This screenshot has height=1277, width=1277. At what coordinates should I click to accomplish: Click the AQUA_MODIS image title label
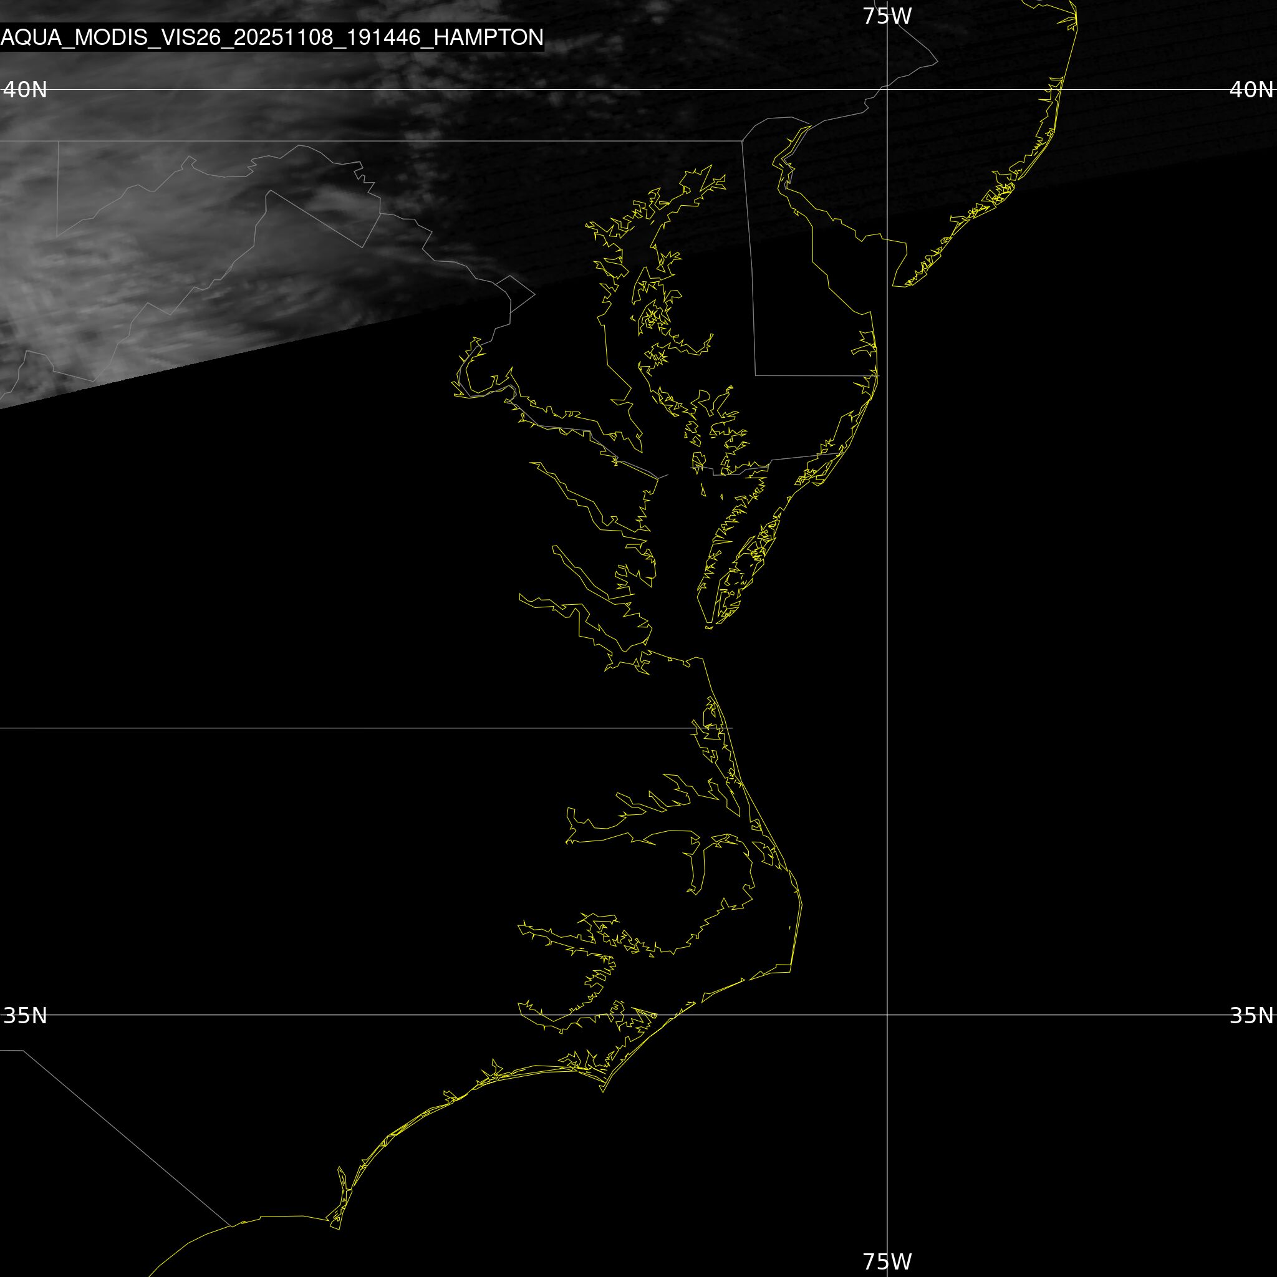point(271,37)
